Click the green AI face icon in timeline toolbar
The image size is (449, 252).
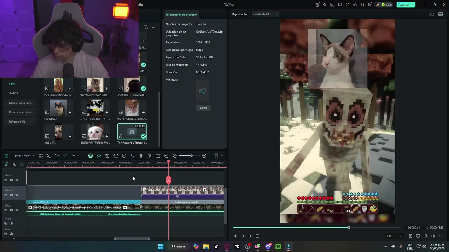pyautogui.click(x=91, y=156)
